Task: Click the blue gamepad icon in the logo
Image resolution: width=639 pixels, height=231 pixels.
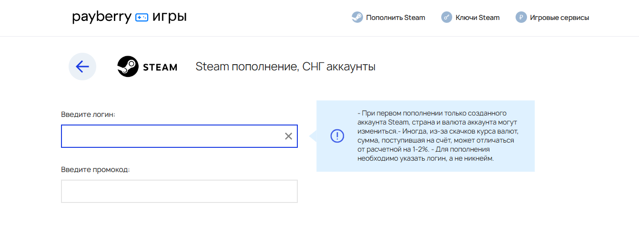Action: tap(142, 18)
